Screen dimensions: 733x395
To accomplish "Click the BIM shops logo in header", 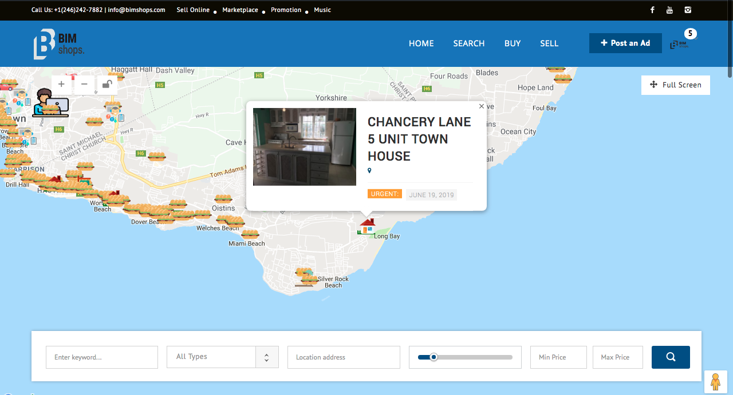I will pos(58,43).
